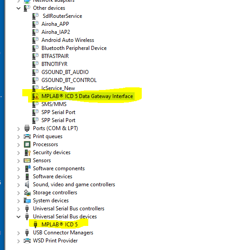Viewport: 226px width, 250px height.
Task: Click the Other devices category icon
Action: pos(27,8)
